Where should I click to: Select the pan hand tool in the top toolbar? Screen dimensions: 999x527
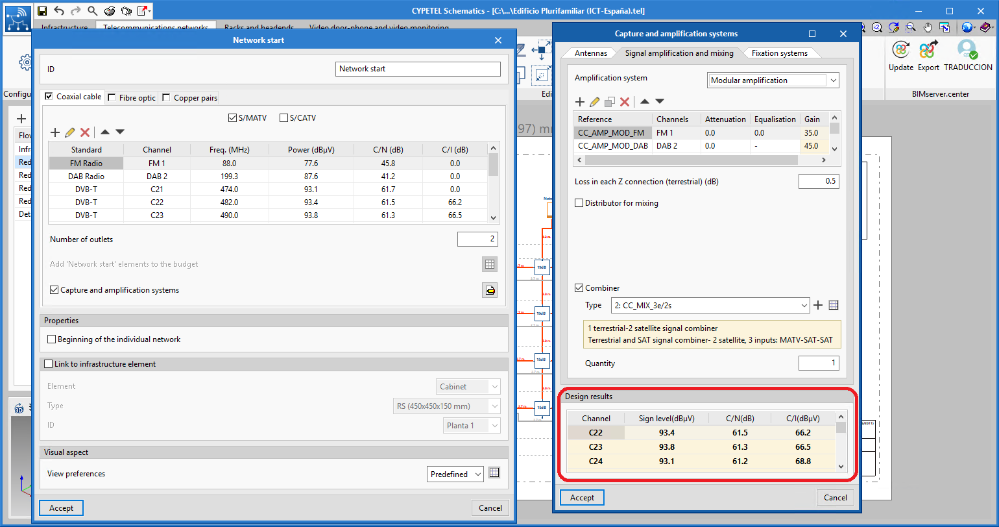click(928, 27)
